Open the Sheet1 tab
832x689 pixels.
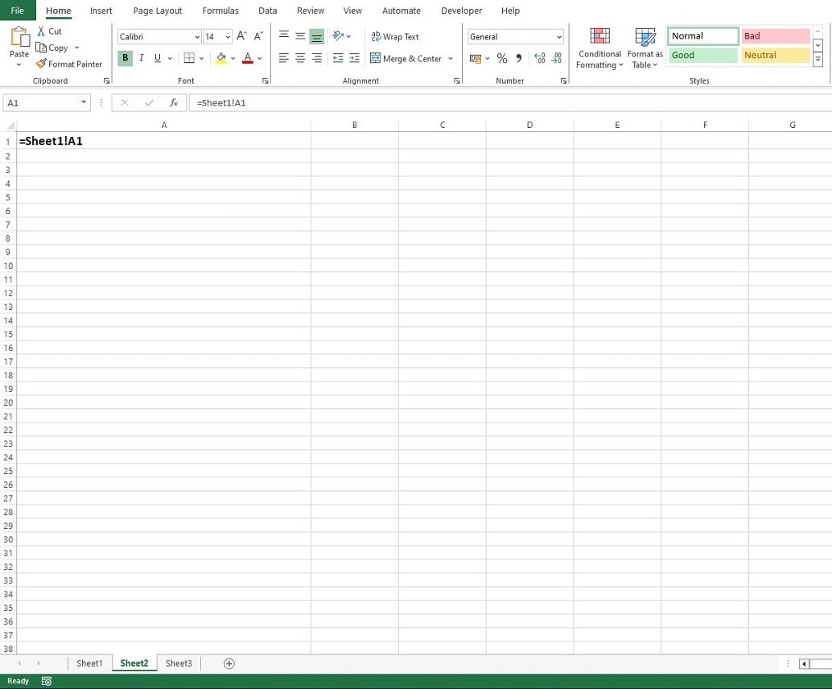89,662
